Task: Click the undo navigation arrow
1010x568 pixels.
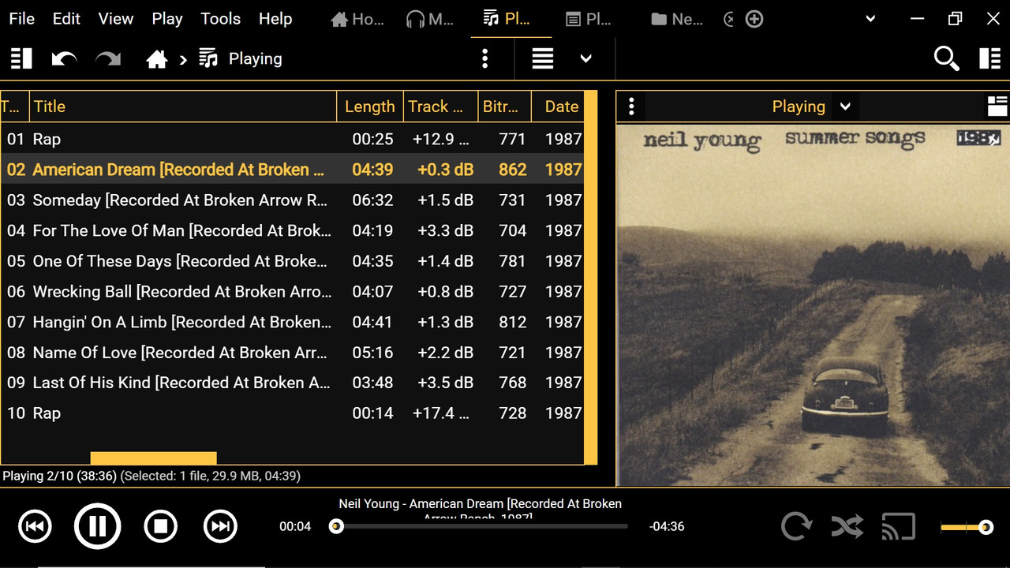Action: (64, 58)
